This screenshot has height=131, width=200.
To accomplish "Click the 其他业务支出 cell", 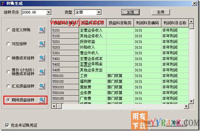I will coord(93,70).
